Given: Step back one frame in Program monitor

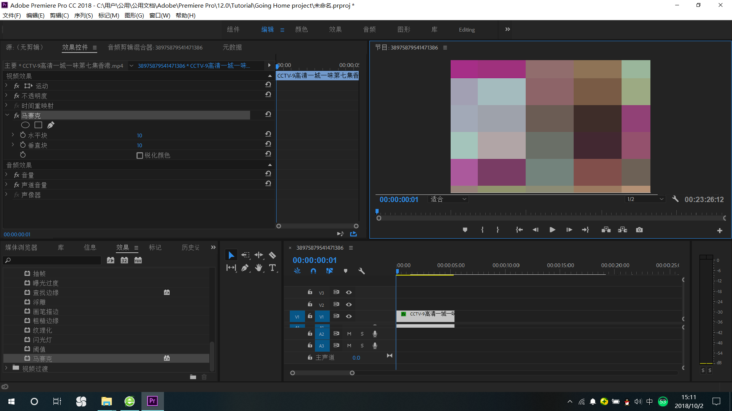Looking at the screenshot, I should tap(536, 230).
